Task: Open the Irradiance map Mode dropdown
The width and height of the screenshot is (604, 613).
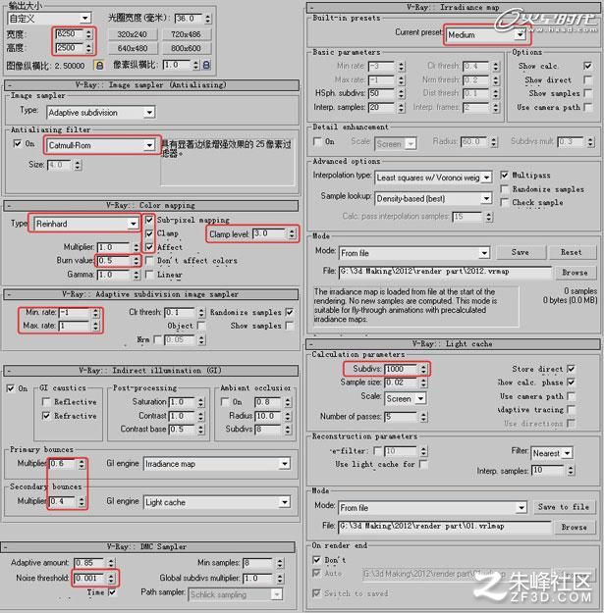Action: click(484, 253)
